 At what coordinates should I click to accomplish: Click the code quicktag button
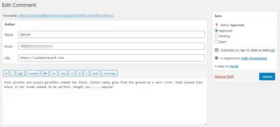(95, 73)
